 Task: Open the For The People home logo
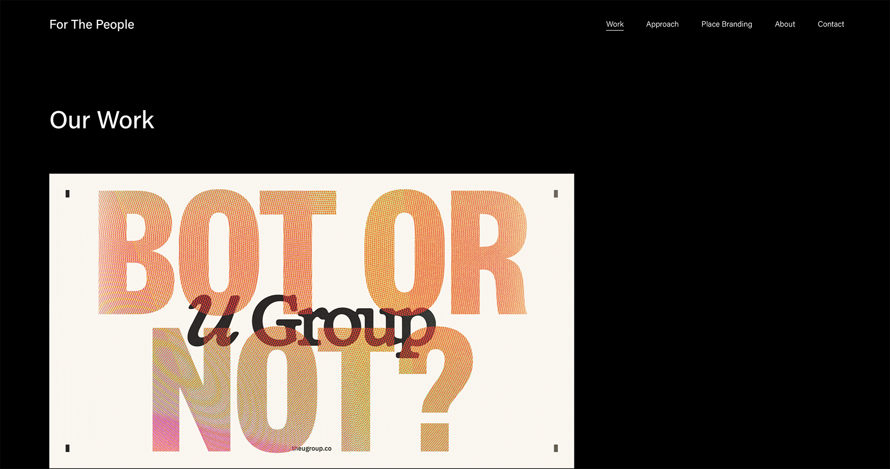tap(92, 25)
